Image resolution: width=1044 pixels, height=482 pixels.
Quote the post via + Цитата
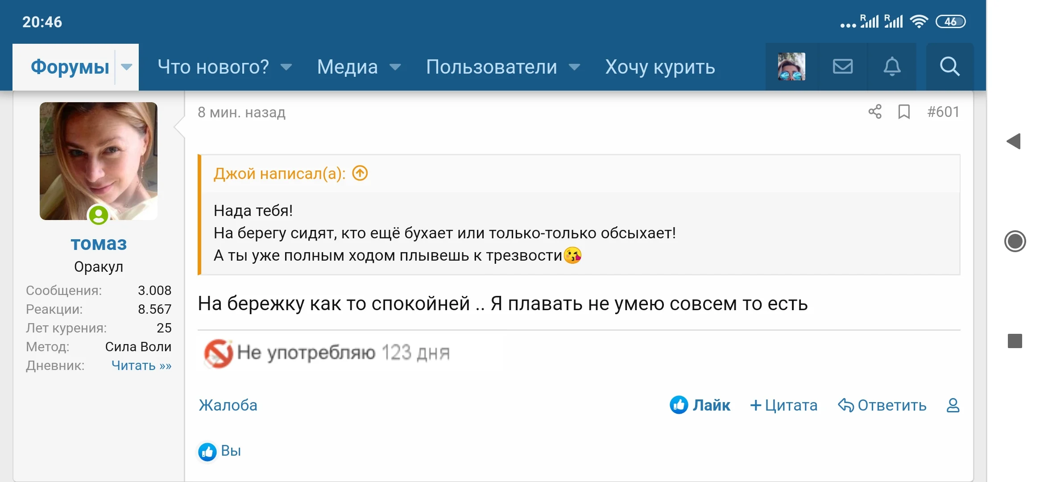coord(784,405)
